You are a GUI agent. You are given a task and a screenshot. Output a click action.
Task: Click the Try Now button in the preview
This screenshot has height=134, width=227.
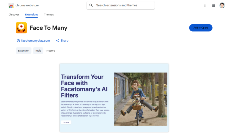(x=66, y=122)
